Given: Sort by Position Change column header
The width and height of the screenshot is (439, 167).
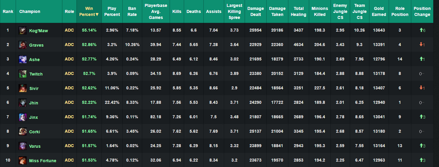Looking at the screenshot, I should (x=422, y=11).
